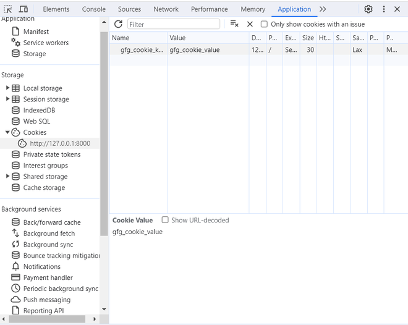Viewport: 408px width, 325px height.
Task: Click the Web SQL database icon
Action: [x=15, y=121]
